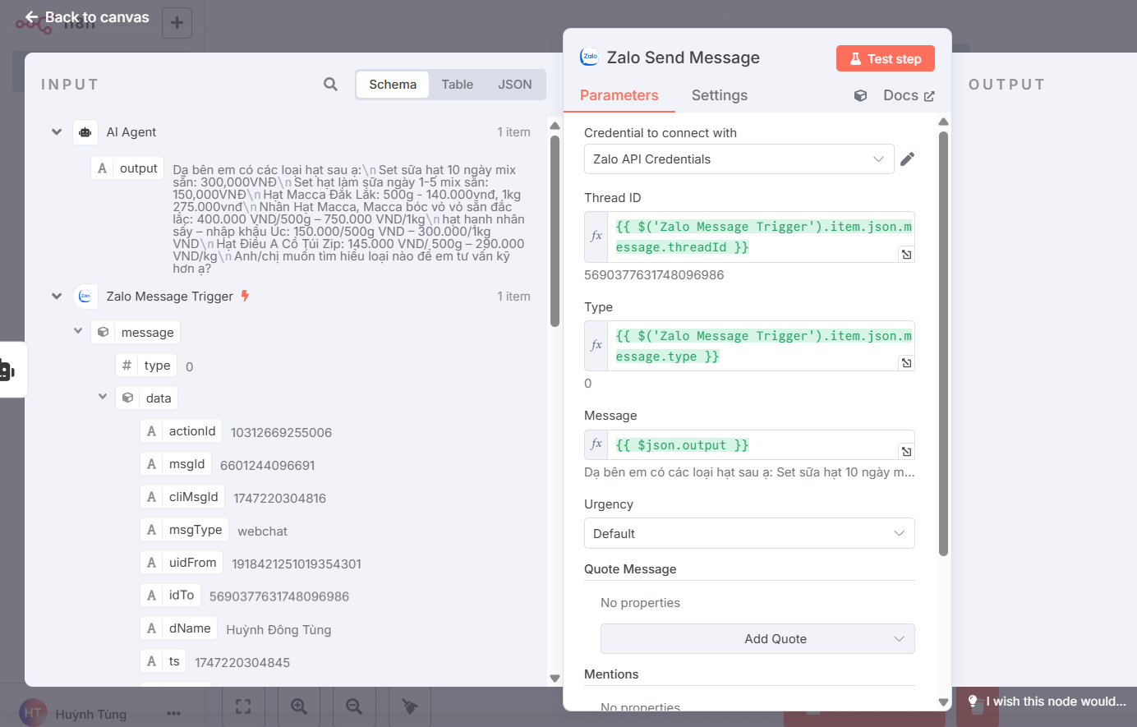Collapse the Zalo Message Trigger section
Screen dimensions: 1137x727
coord(57,297)
